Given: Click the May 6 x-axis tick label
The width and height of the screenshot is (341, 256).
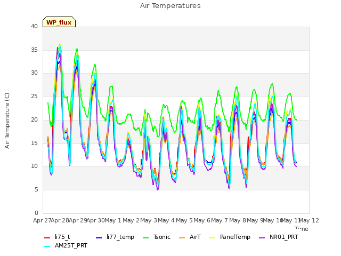Looking at the screenshot, I should click(202, 220).
